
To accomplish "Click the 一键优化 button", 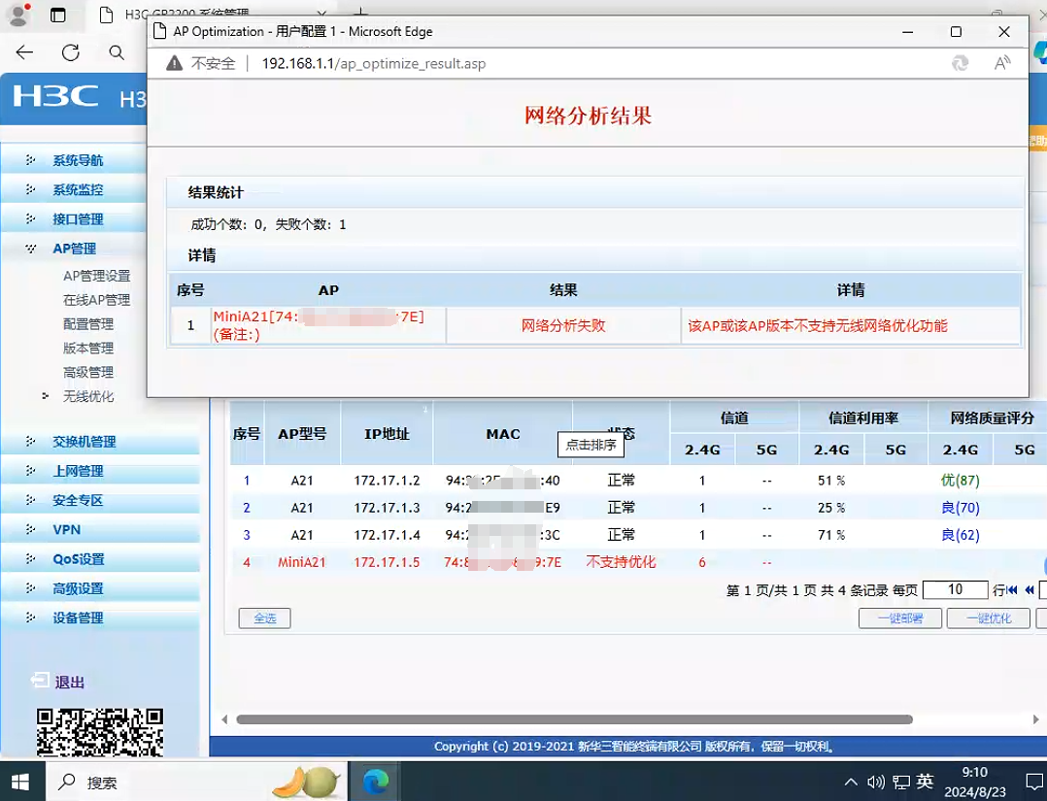I will pyautogui.click(x=989, y=618).
